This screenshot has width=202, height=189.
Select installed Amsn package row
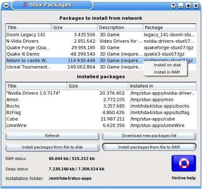[x=101, y=100]
